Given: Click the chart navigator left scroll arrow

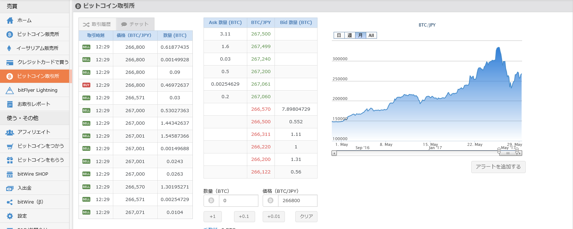Looking at the screenshot, I should (x=334, y=153).
